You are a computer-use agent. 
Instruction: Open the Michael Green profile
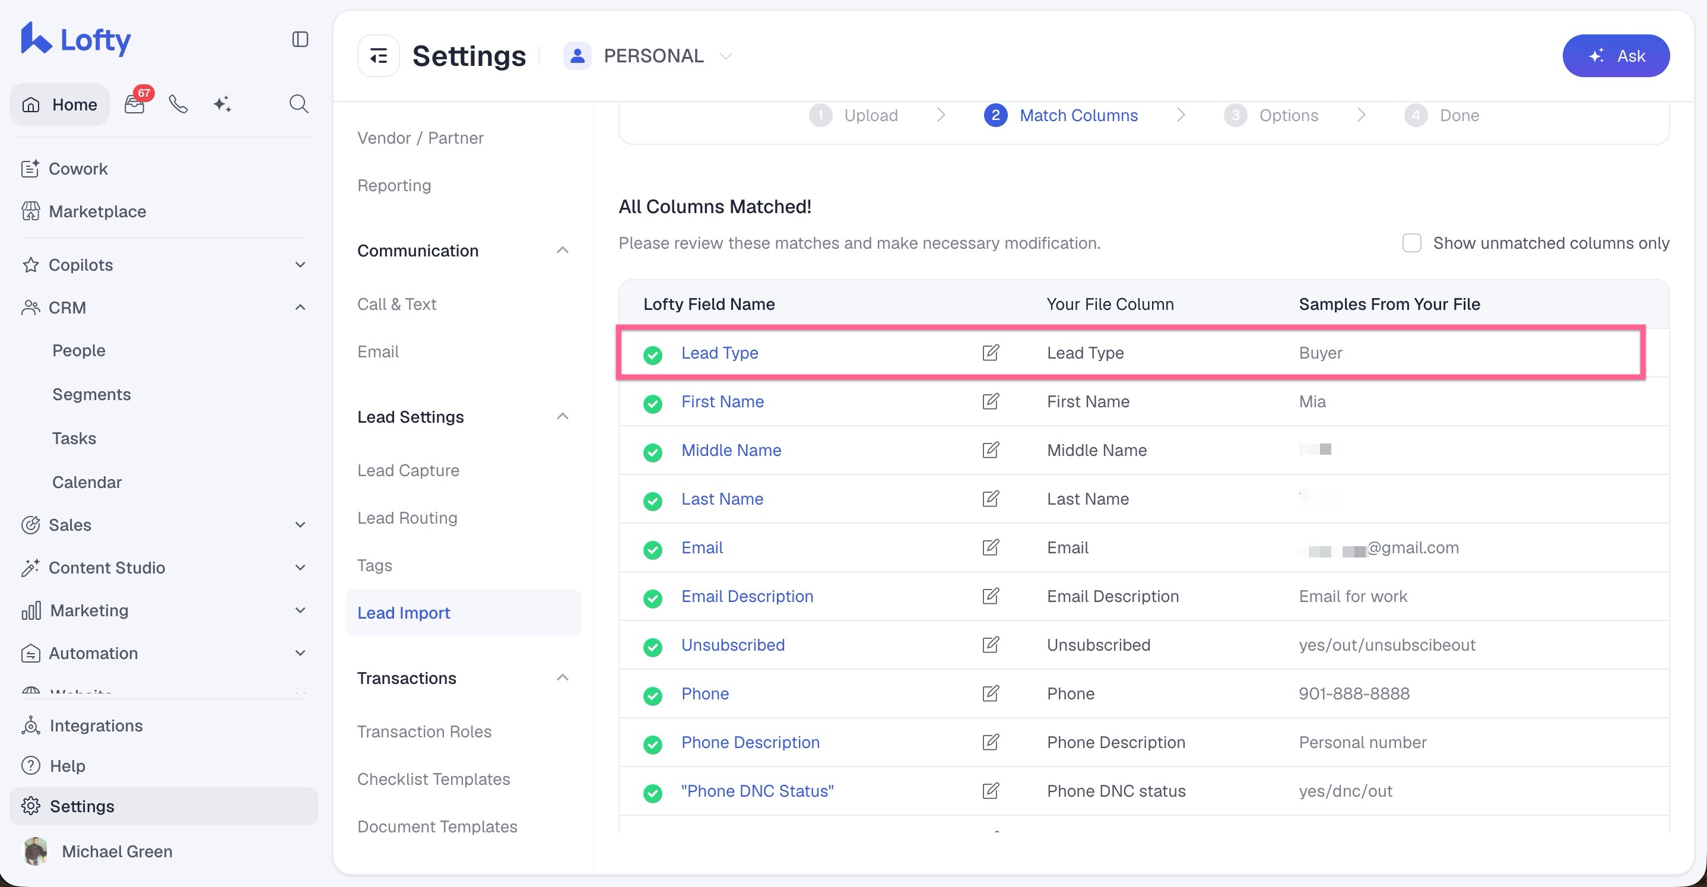[x=98, y=851]
